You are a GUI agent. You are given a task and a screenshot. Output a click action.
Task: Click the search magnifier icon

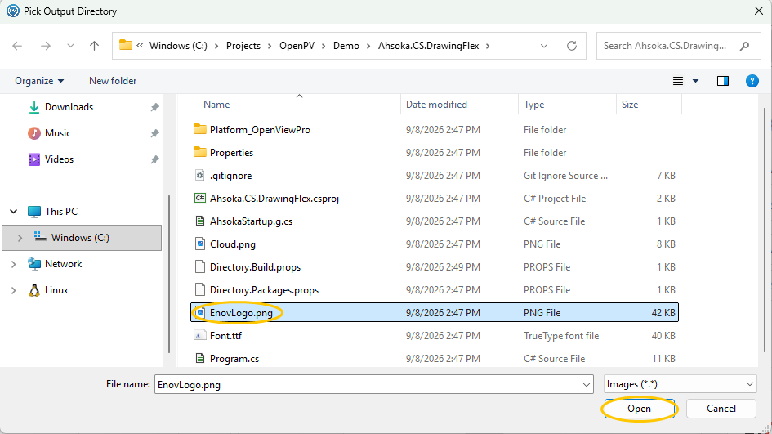point(744,46)
